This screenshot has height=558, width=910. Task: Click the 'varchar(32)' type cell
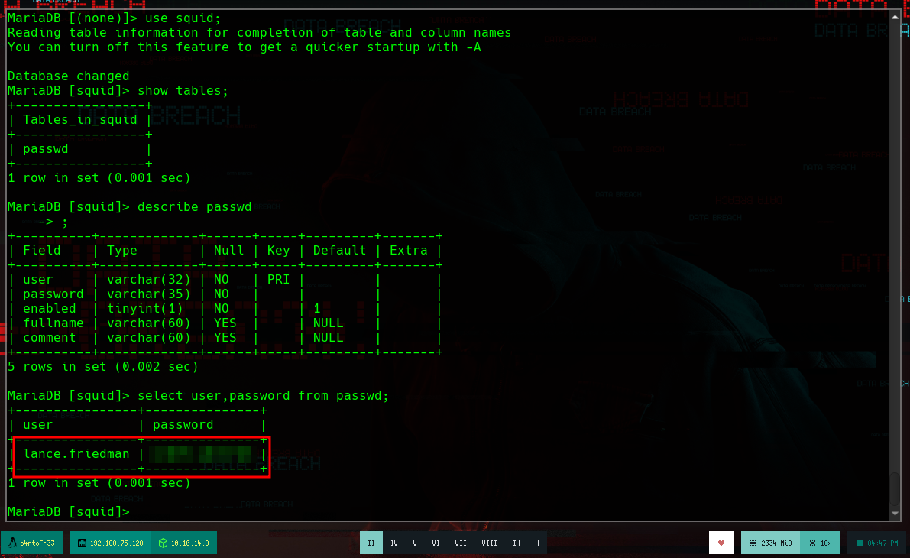click(x=148, y=279)
